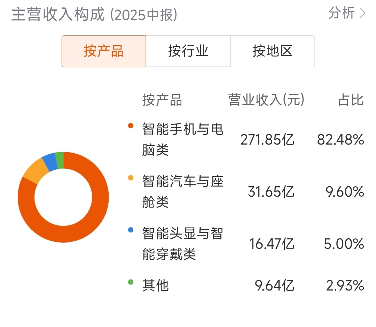Click the 智能汽车与座舱类 product label
The image size is (376, 327).
pyautogui.click(x=182, y=191)
